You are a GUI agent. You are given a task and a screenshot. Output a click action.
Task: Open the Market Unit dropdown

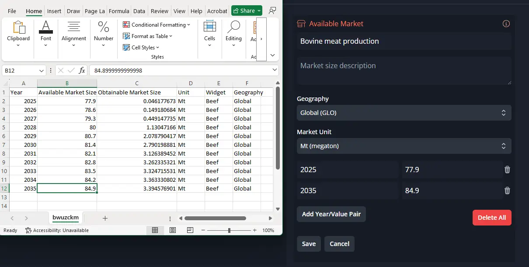pos(404,146)
